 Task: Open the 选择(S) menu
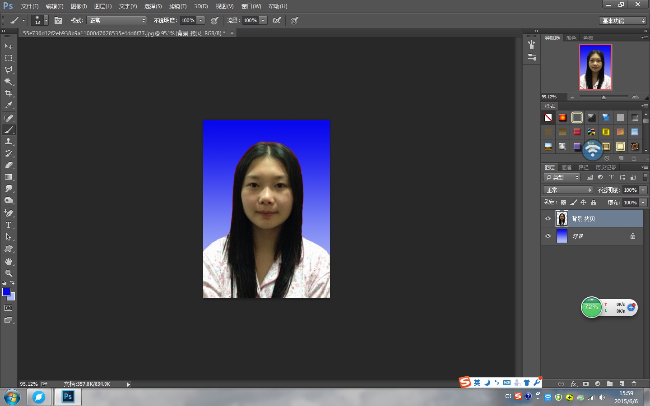pos(153,6)
